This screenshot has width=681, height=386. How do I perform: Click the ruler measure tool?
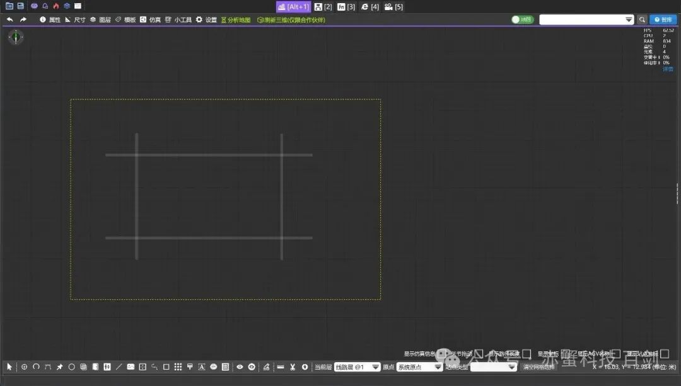(x=281, y=367)
